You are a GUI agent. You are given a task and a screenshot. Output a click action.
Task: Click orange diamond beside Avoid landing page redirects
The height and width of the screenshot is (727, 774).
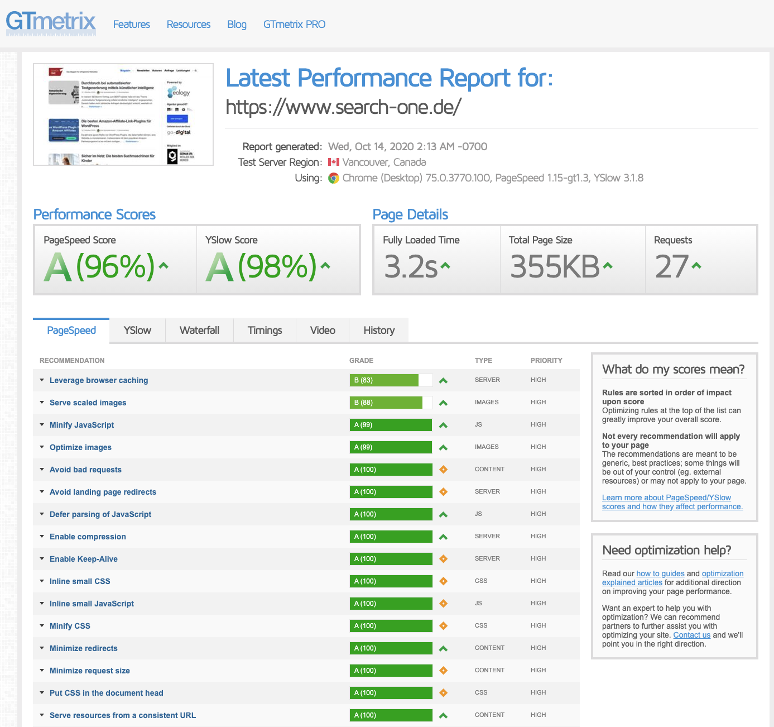pos(443,492)
